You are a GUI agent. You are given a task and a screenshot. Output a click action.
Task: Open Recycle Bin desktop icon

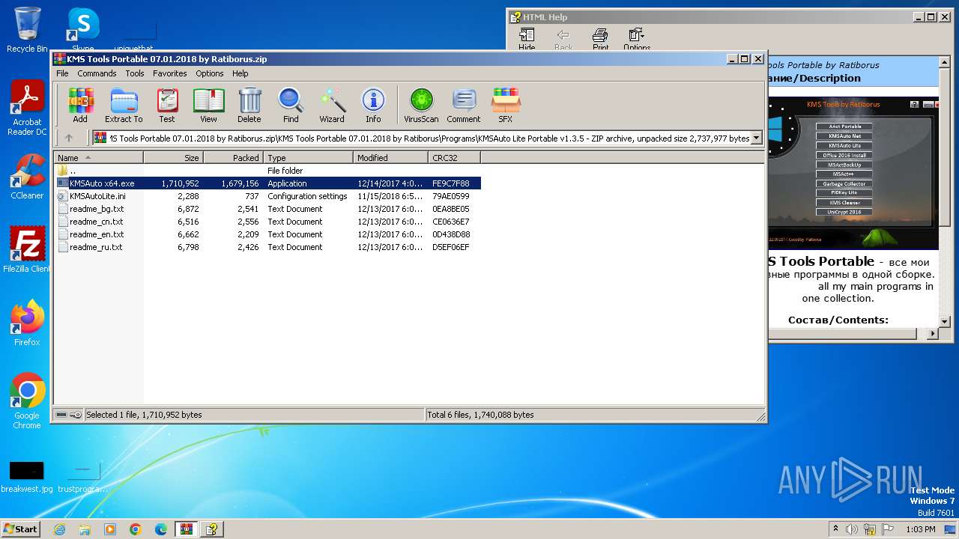[27, 30]
